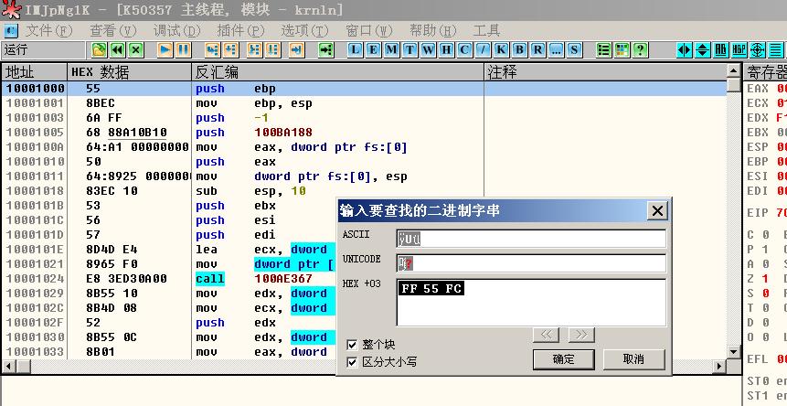Click the 注释 column header

[x=605, y=72]
